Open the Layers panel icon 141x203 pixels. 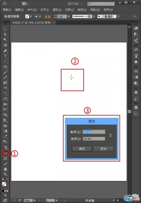136,107
